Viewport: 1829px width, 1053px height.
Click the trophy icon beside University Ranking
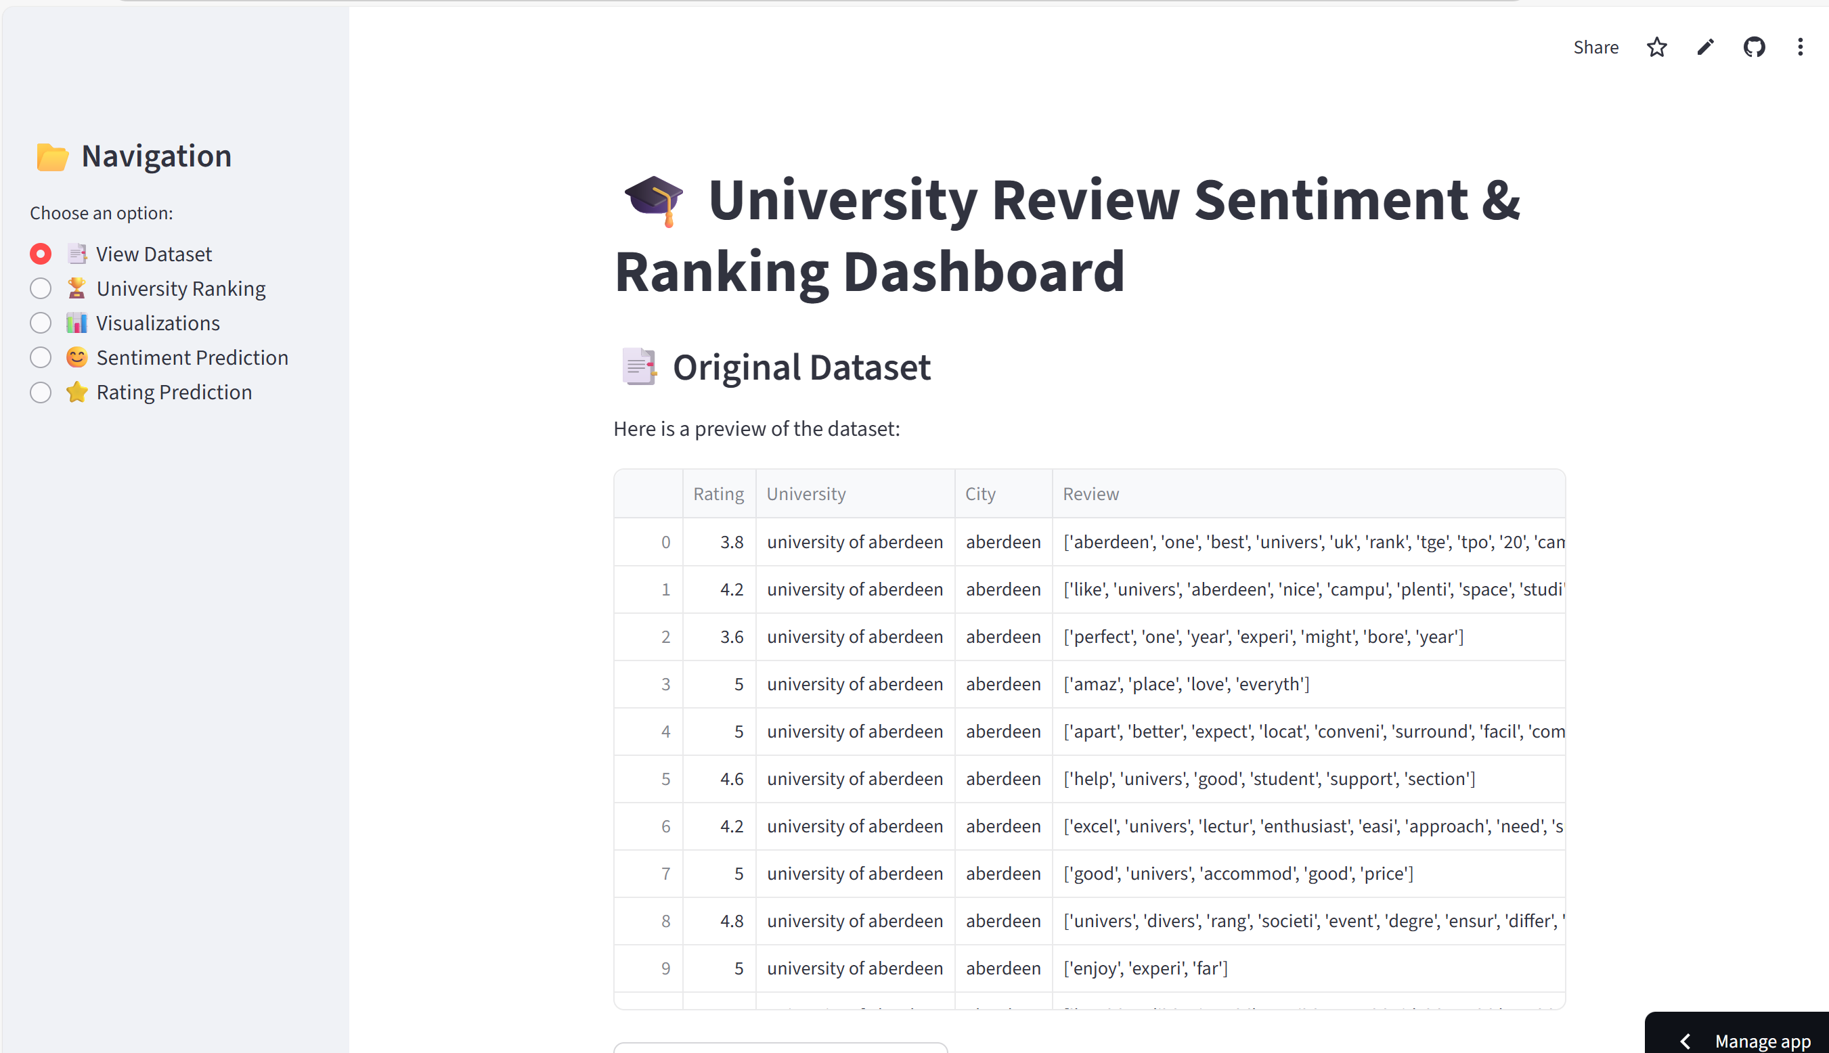[x=76, y=288]
